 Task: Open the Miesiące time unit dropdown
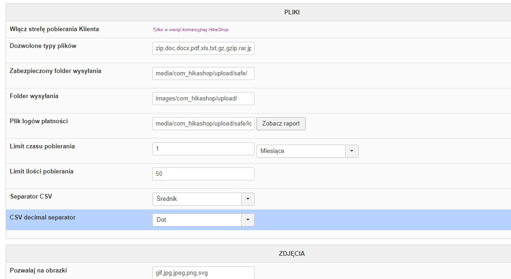352,151
